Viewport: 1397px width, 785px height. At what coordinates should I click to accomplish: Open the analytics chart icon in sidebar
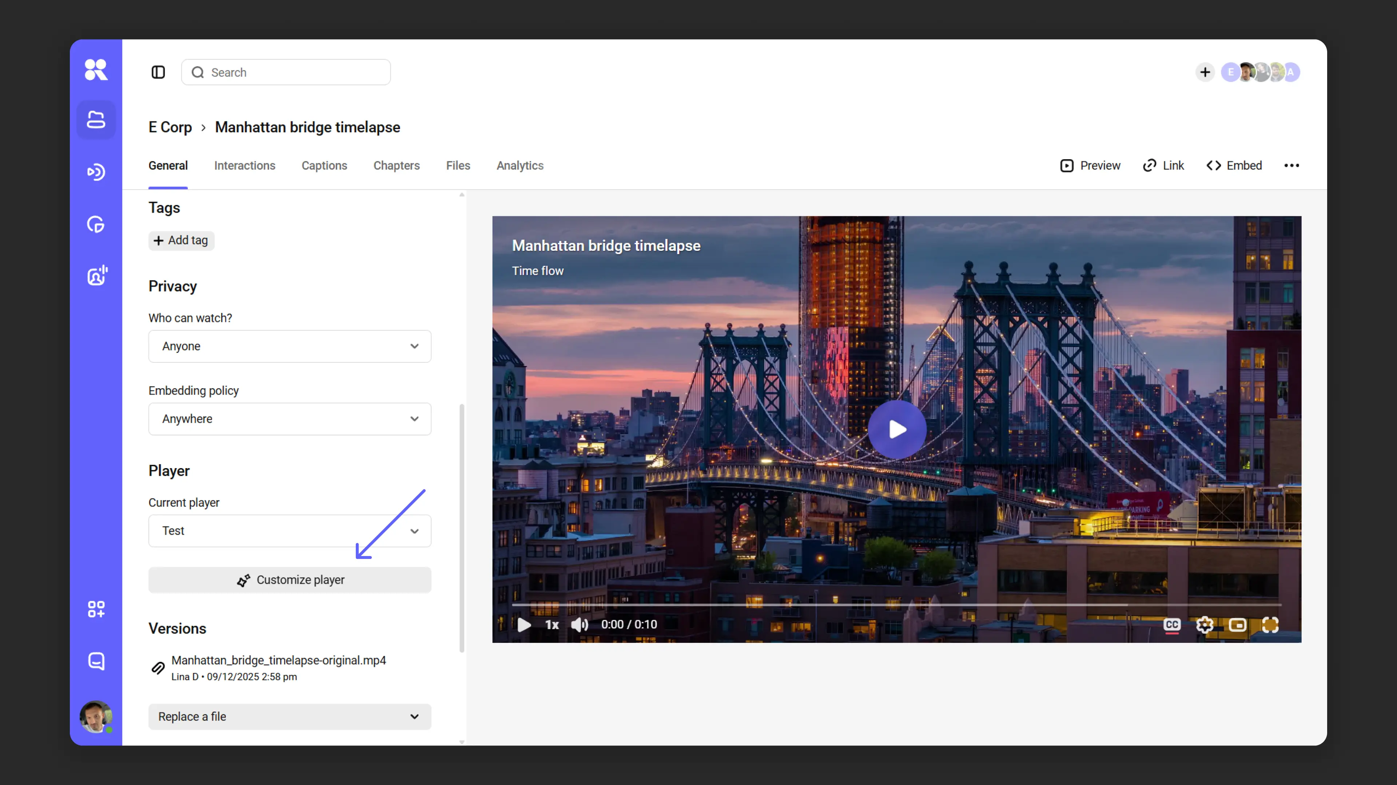click(x=96, y=224)
